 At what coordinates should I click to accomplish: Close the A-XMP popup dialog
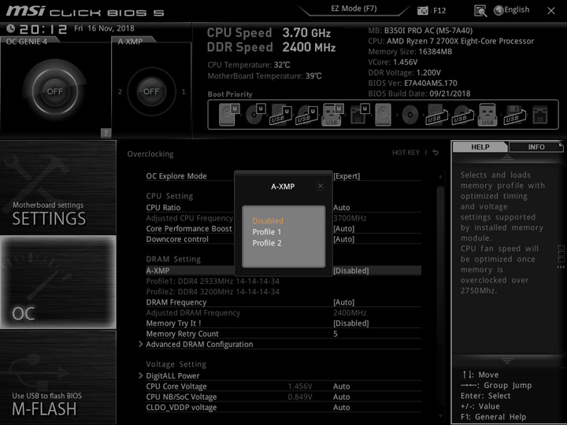pyautogui.click(x=321, y=186)
